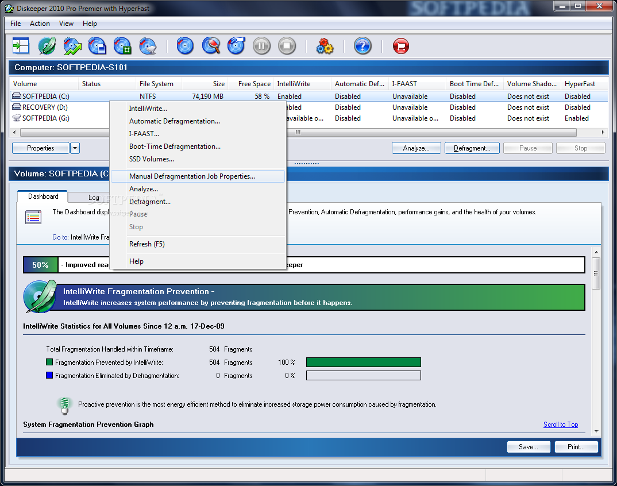Click the green Fragmentation Prevented progress bar
Screen dimensions: 617x486
point(364,362)
